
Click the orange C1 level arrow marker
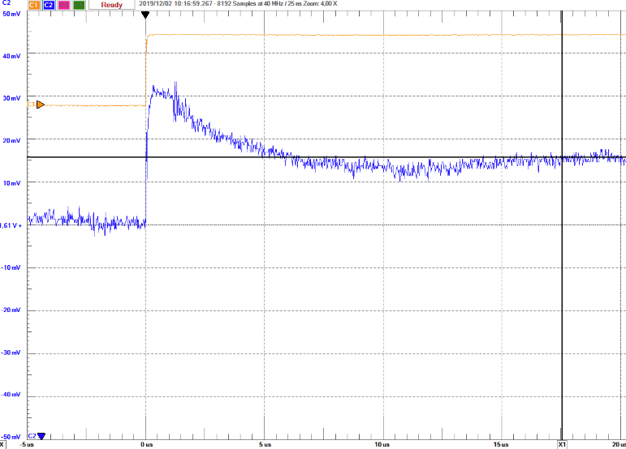[39, 105]
